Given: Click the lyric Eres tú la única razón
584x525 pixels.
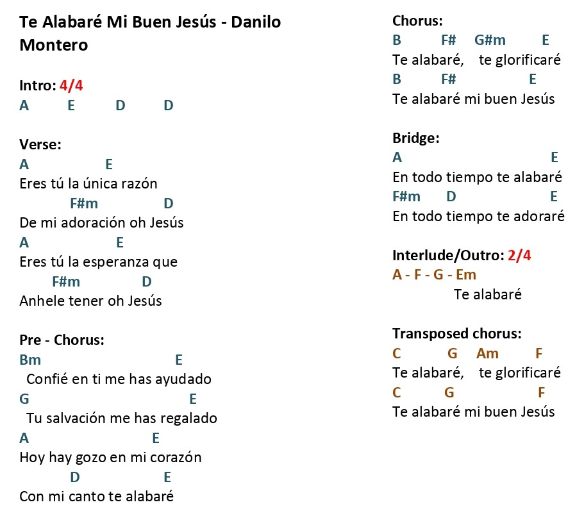Looking at the screenshot, I should click(88, 184).
